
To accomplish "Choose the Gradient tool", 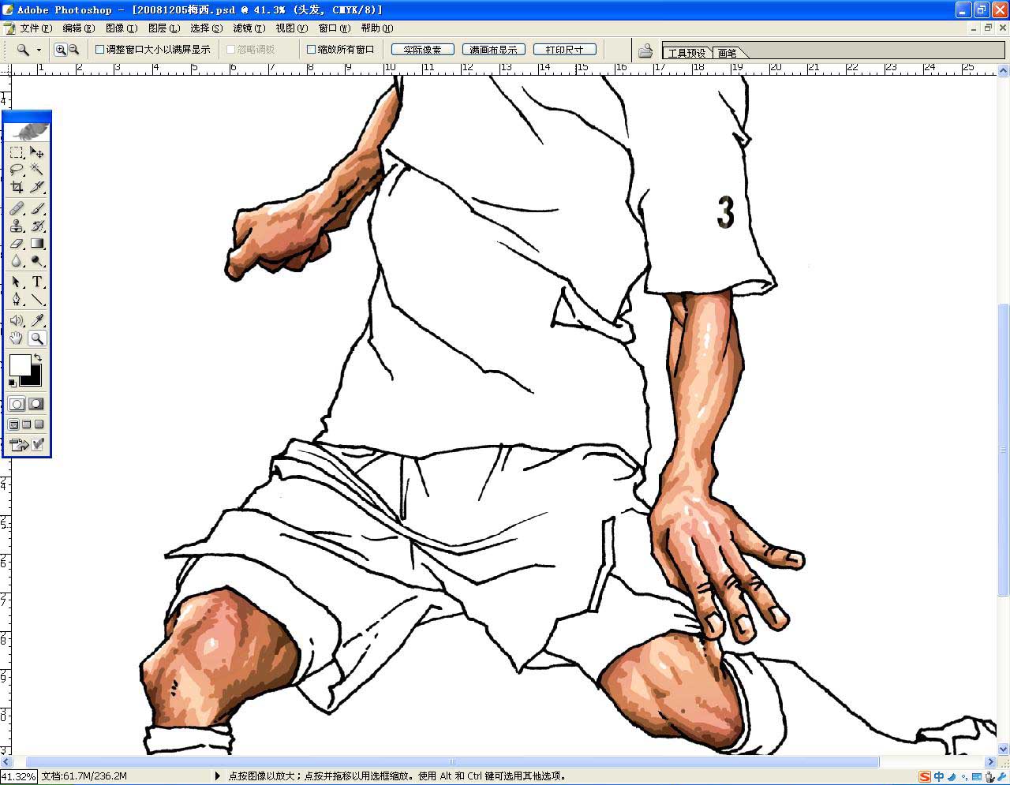I will pos(37,245).
